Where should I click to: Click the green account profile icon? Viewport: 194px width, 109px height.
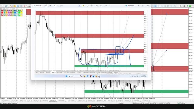pos(188,6)
